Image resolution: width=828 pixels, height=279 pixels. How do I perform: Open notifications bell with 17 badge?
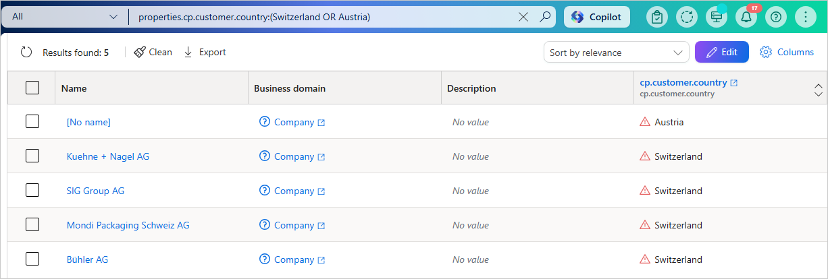click(x=746, y=17)
